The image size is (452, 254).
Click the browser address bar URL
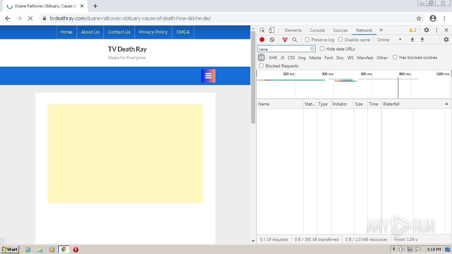tap(130, 18)
